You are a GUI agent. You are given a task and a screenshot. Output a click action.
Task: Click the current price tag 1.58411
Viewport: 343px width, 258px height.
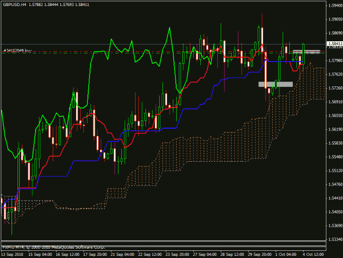[334, 44]
